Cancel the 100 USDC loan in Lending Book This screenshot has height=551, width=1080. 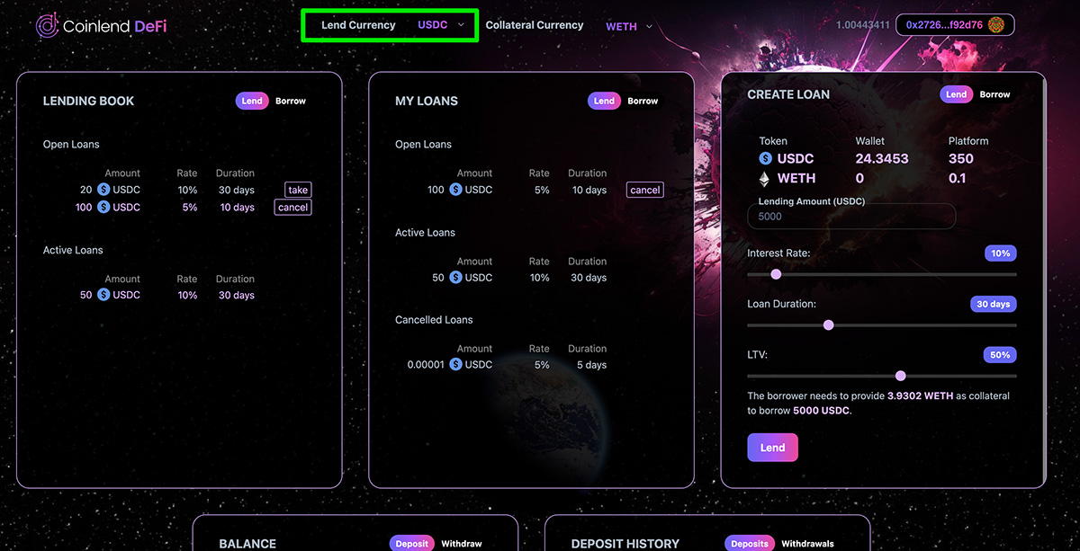293,207
